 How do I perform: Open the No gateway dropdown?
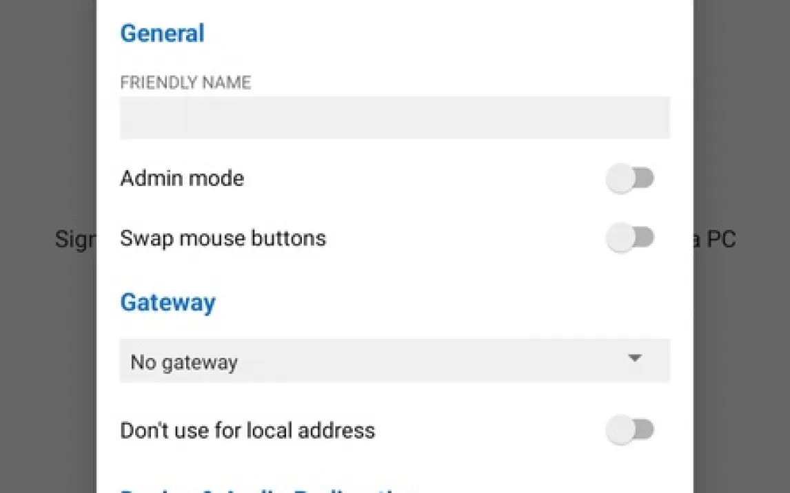click(x=394, y=361)
